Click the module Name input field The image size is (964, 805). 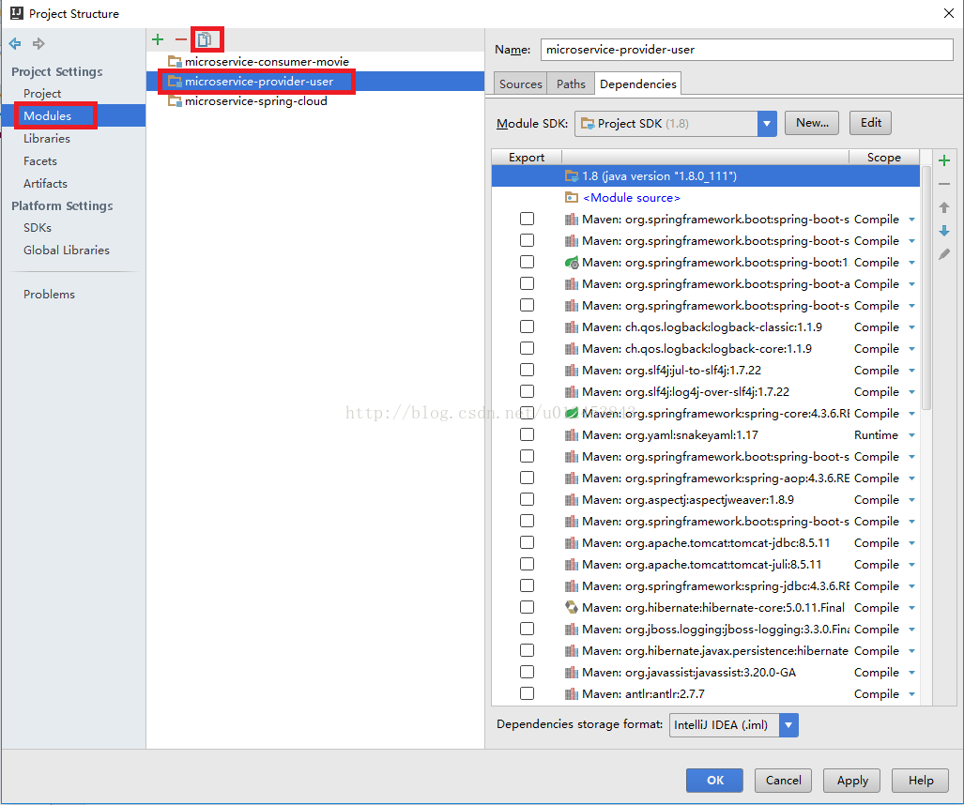747,50
